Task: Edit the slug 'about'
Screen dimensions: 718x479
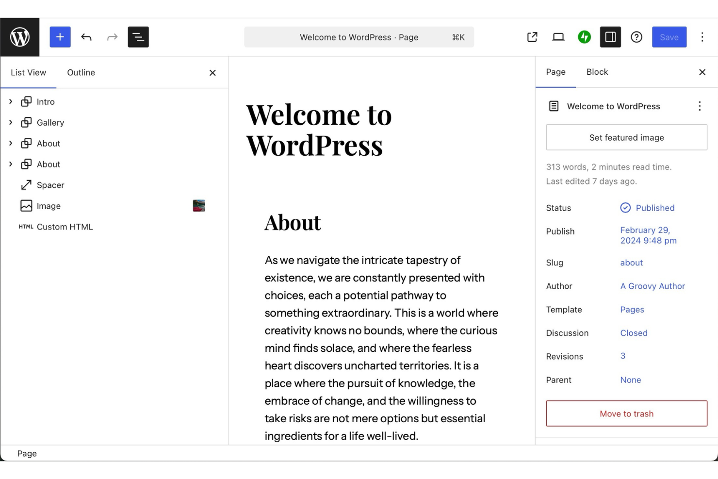Action: click(632, 263)
